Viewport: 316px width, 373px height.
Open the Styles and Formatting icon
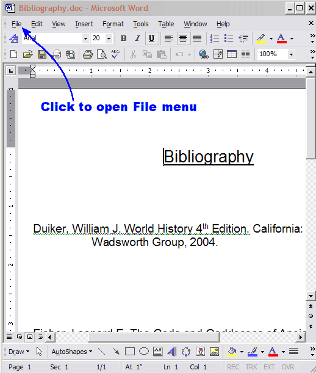tap(14, 38)
